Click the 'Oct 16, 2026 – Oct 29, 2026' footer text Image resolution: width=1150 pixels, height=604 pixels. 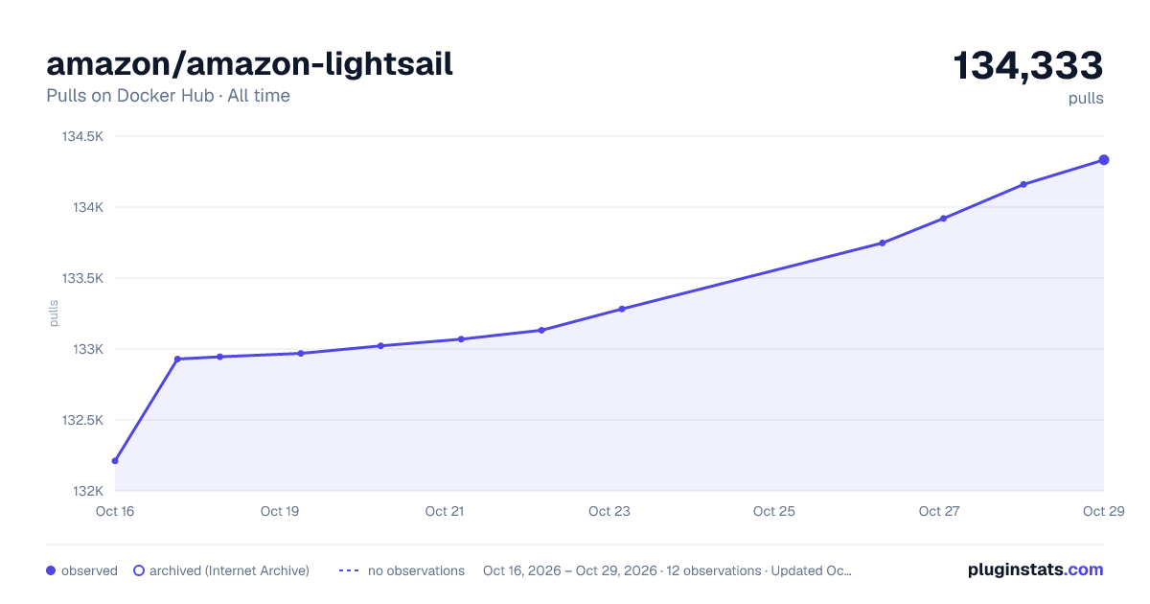tap(570, 570)
